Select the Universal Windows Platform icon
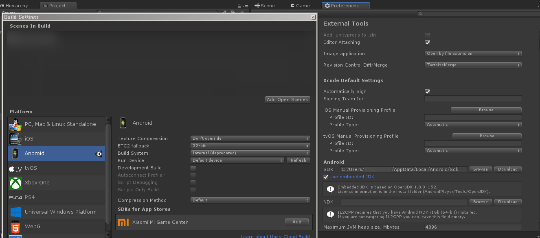The width and height of the screenshot is (540, 238). click(15, 212)
